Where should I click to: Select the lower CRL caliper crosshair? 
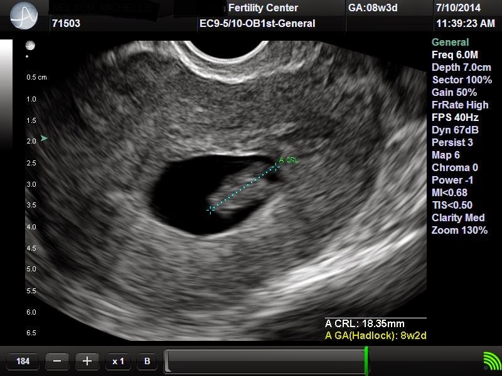pyautogui.click(x=210, y=210)
